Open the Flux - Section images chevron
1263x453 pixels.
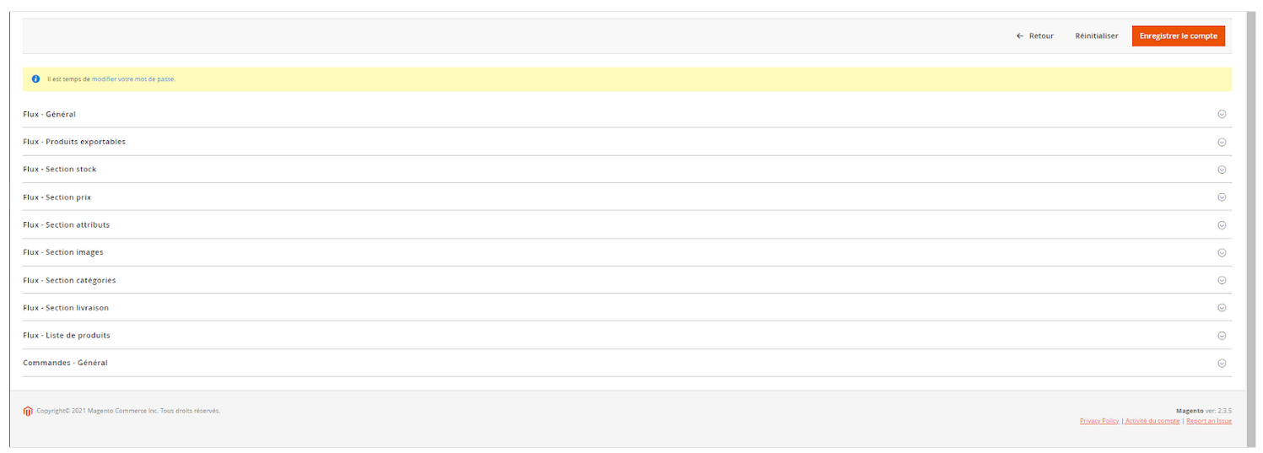pyautogui.click(x=1221, y=253)
